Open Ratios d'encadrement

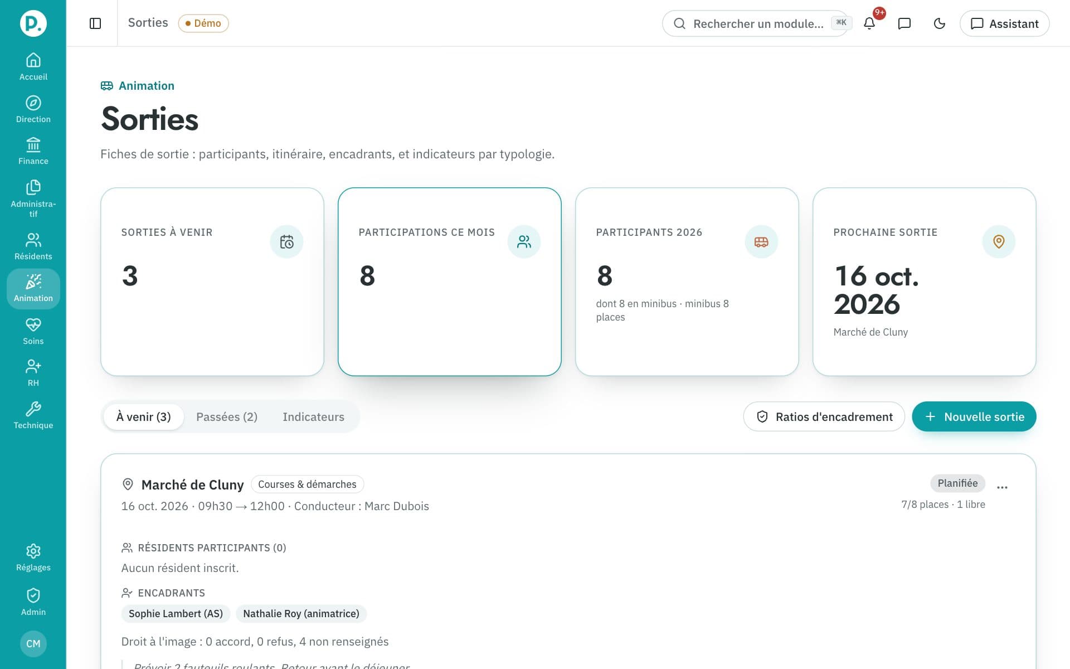tap(824, 416)
